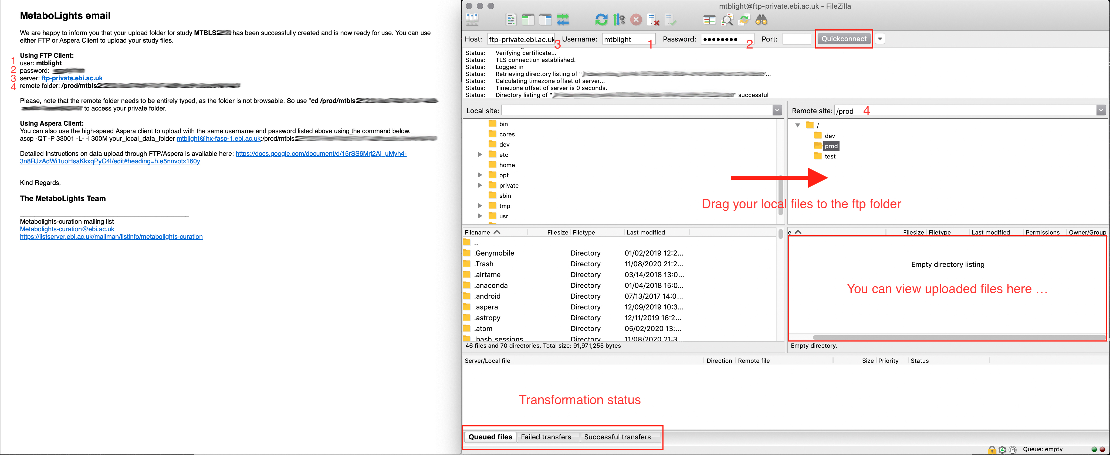
Task: Open the ftp-private.ebi.ac.uk link in email
Action: point(72,78)
